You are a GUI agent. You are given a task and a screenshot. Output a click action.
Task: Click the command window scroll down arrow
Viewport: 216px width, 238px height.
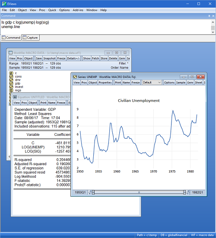213,32
